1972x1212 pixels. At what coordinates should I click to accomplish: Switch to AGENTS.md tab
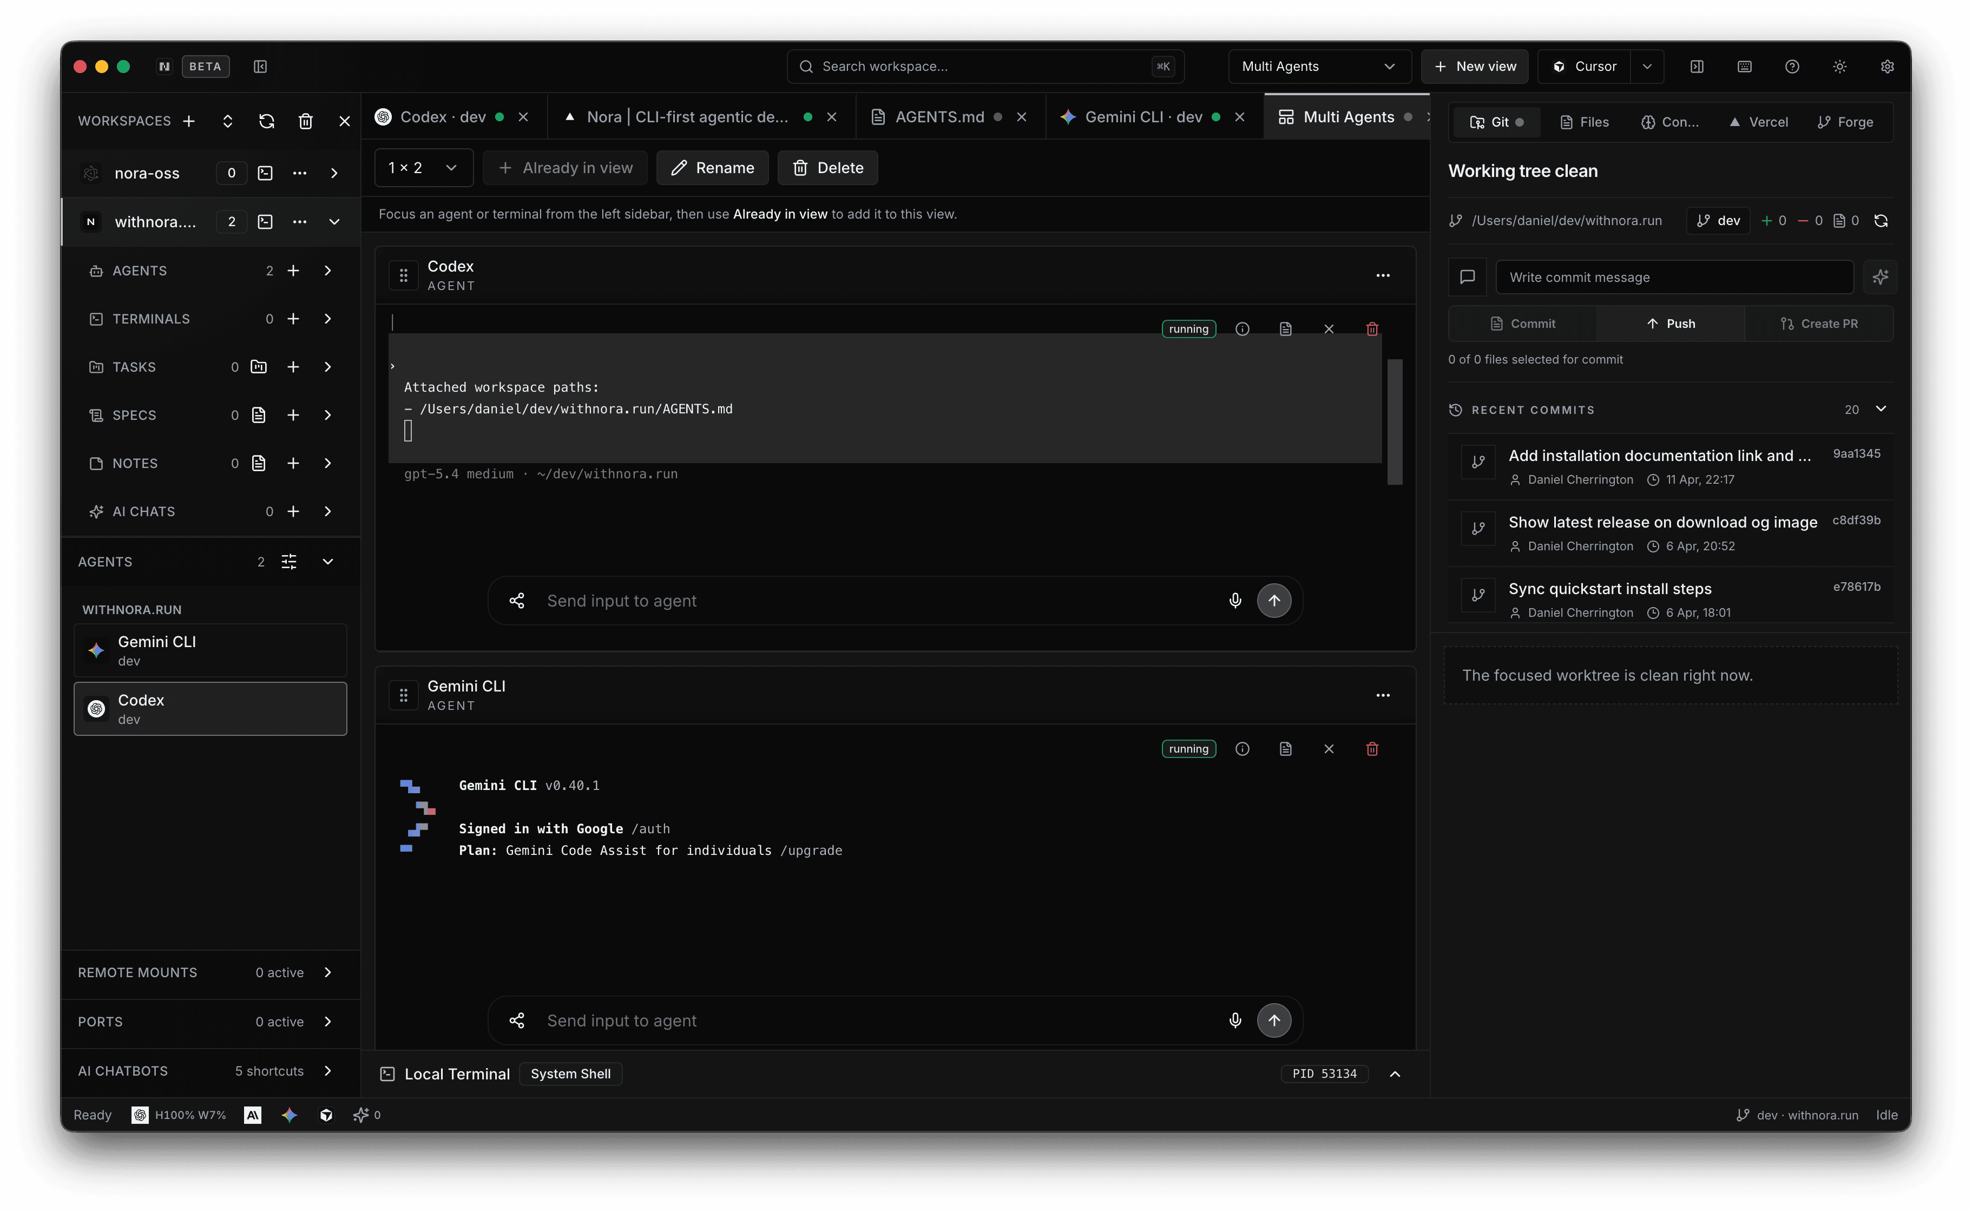pos(939,117)
